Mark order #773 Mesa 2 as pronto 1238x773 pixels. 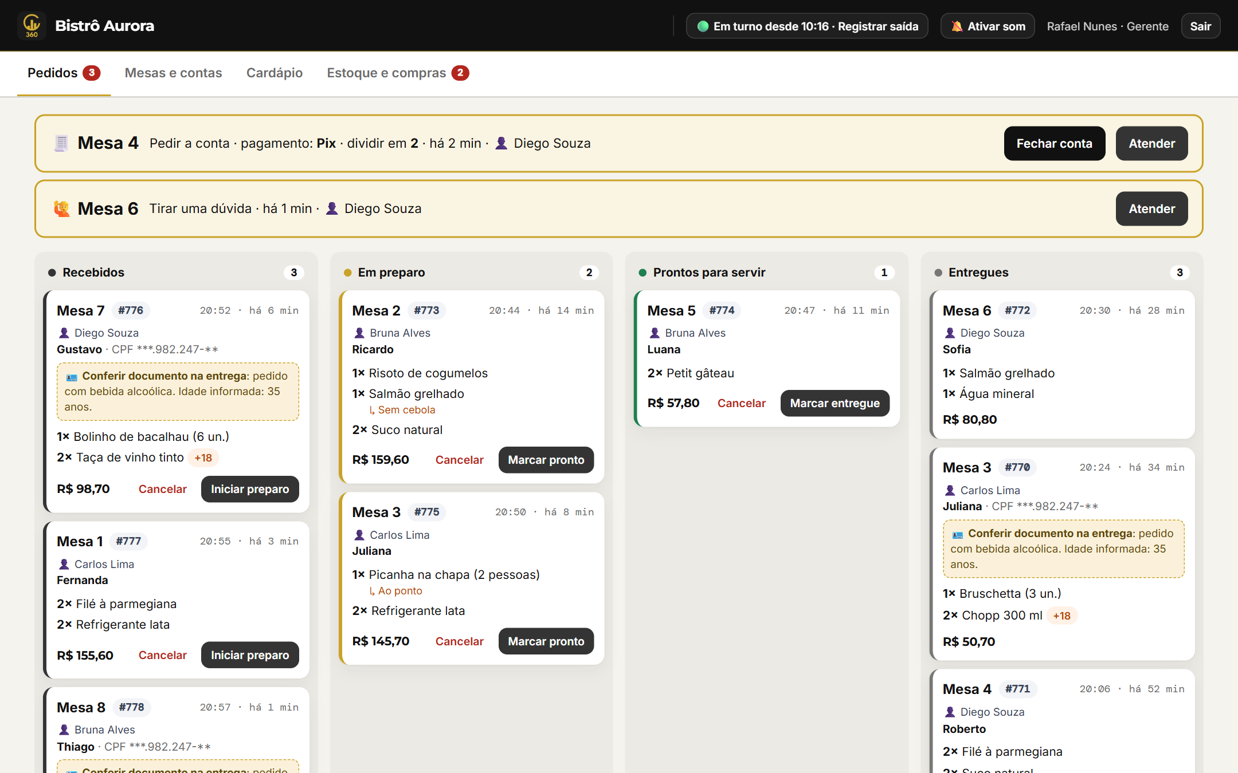pos(546,460)
